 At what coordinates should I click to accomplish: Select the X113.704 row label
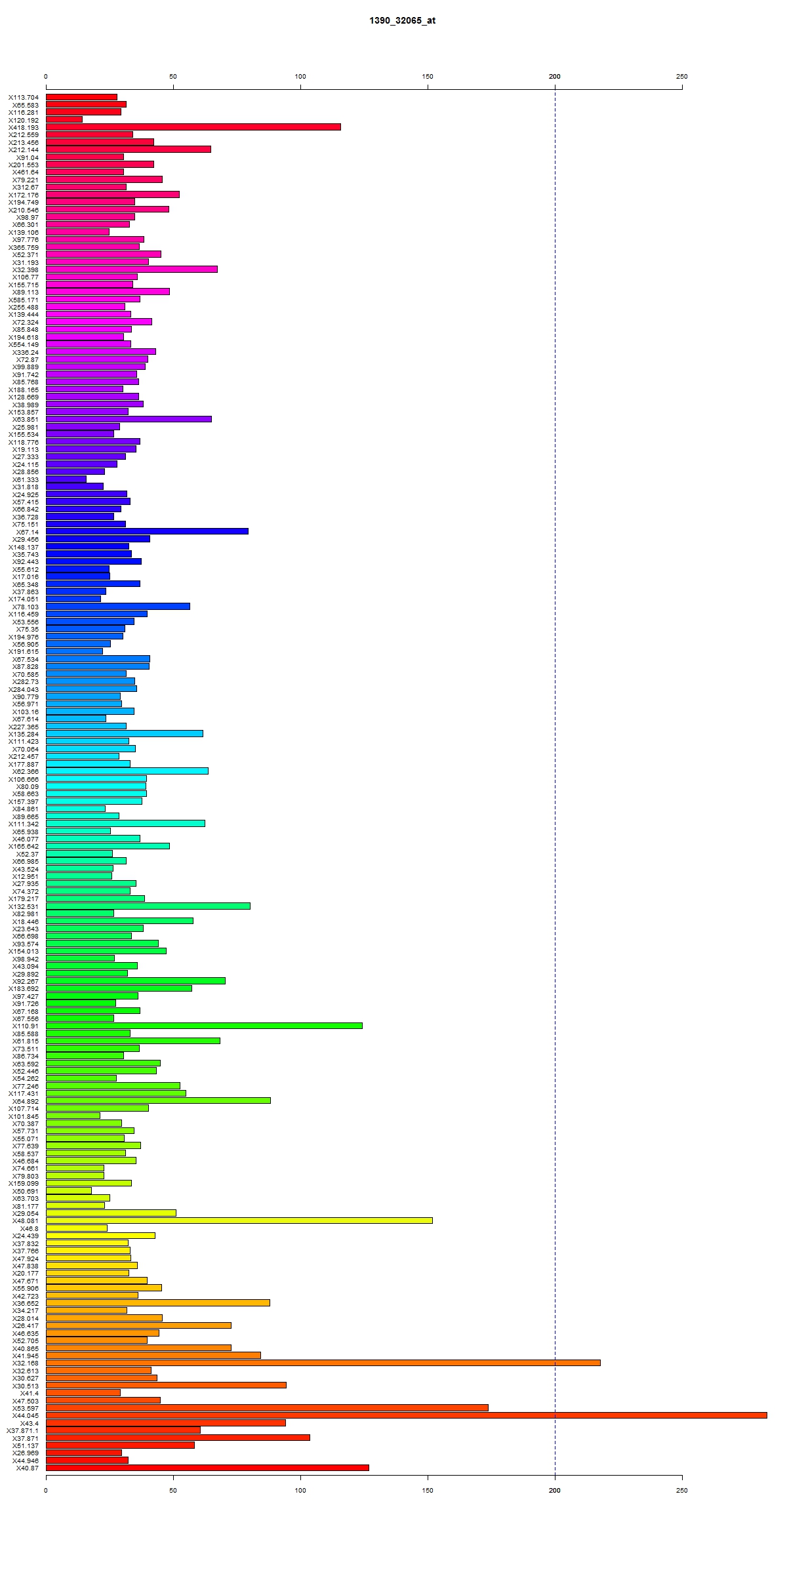(24, 97)
